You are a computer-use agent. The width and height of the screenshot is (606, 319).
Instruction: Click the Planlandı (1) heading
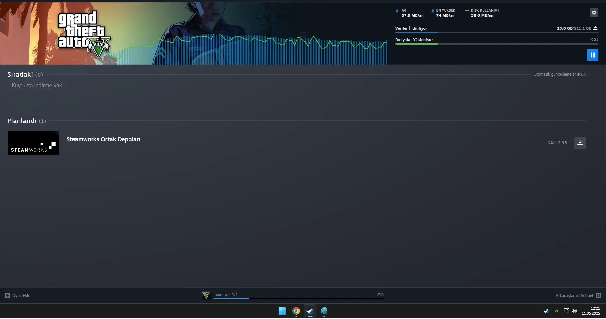coord(27,121)
